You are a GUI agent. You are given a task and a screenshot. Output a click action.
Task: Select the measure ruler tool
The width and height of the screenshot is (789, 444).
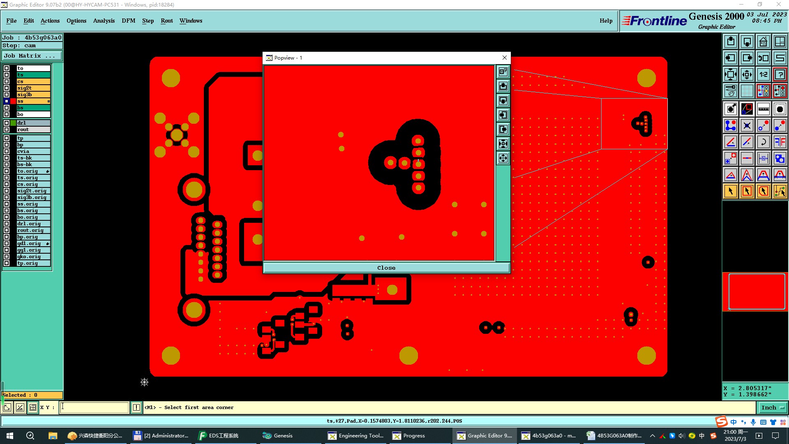pos(763,109)
